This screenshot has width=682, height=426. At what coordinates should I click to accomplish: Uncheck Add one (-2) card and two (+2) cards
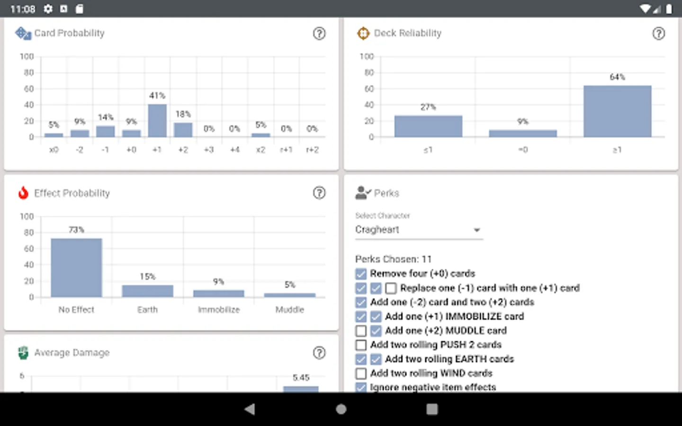click(x=361, y=302)
